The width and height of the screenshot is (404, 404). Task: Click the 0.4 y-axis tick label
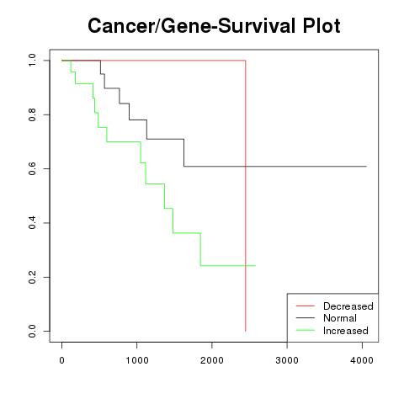32,223
